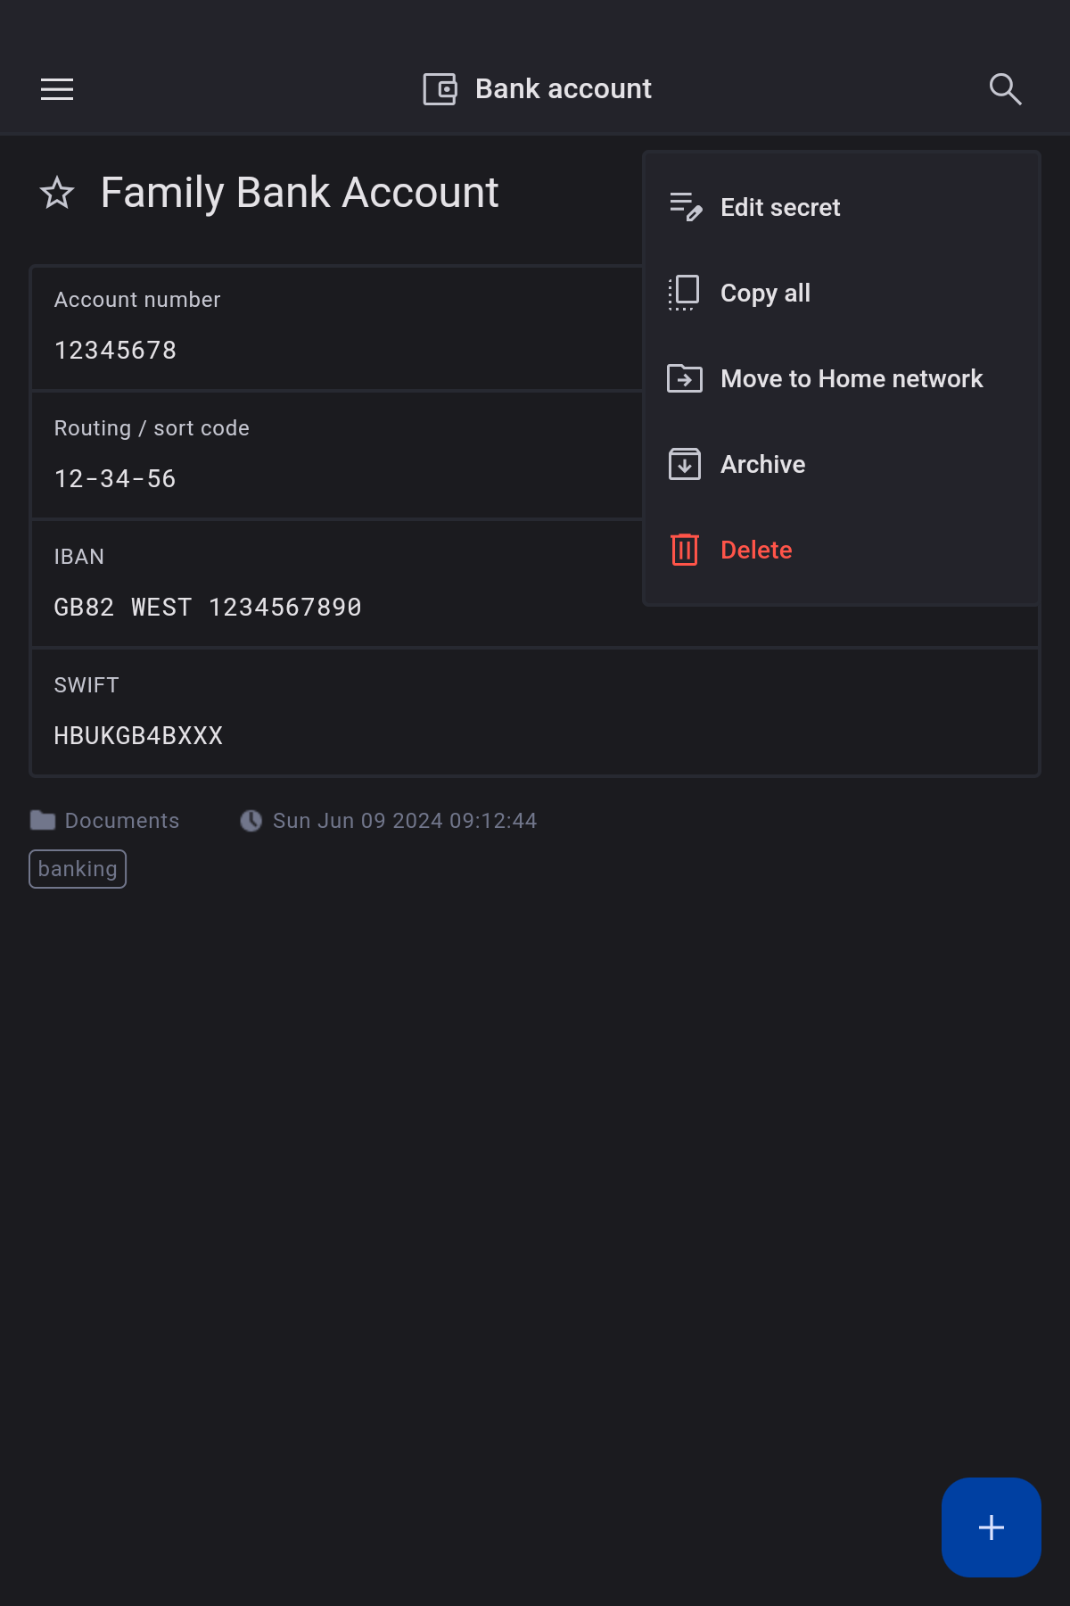Click the archive box icon
1070x1606 pixels.
[x=684, y=464]
